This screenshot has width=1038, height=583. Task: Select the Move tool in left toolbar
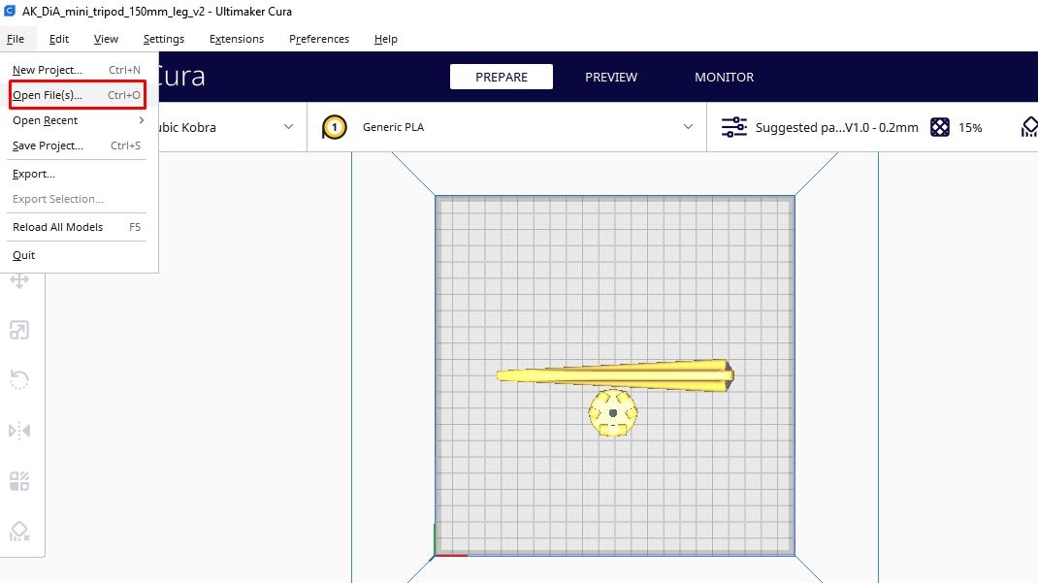(x=19, y=280)
